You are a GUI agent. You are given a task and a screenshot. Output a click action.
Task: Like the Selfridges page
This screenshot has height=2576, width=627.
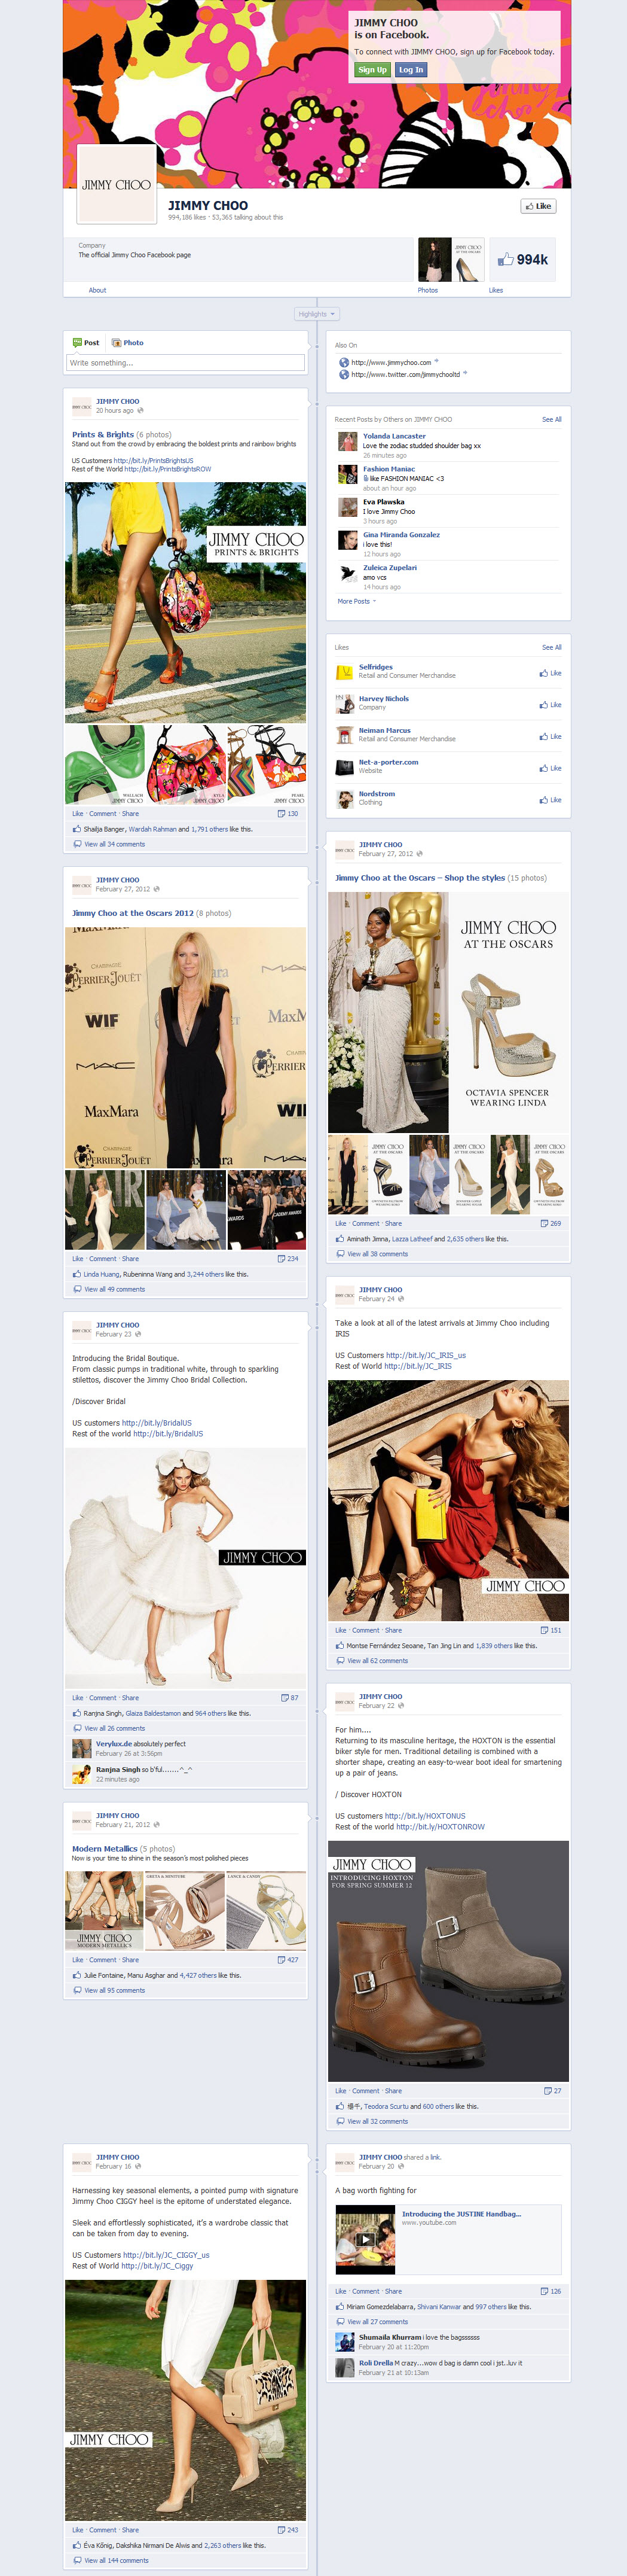tap(550, 673)
